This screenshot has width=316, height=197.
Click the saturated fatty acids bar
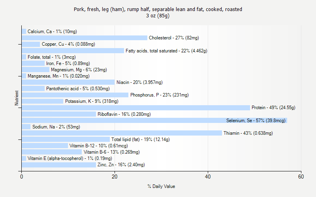click(73, 50)
